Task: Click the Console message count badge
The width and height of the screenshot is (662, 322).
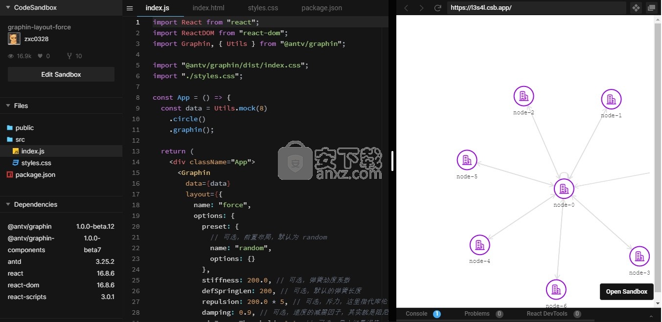Action: (437, 314)
